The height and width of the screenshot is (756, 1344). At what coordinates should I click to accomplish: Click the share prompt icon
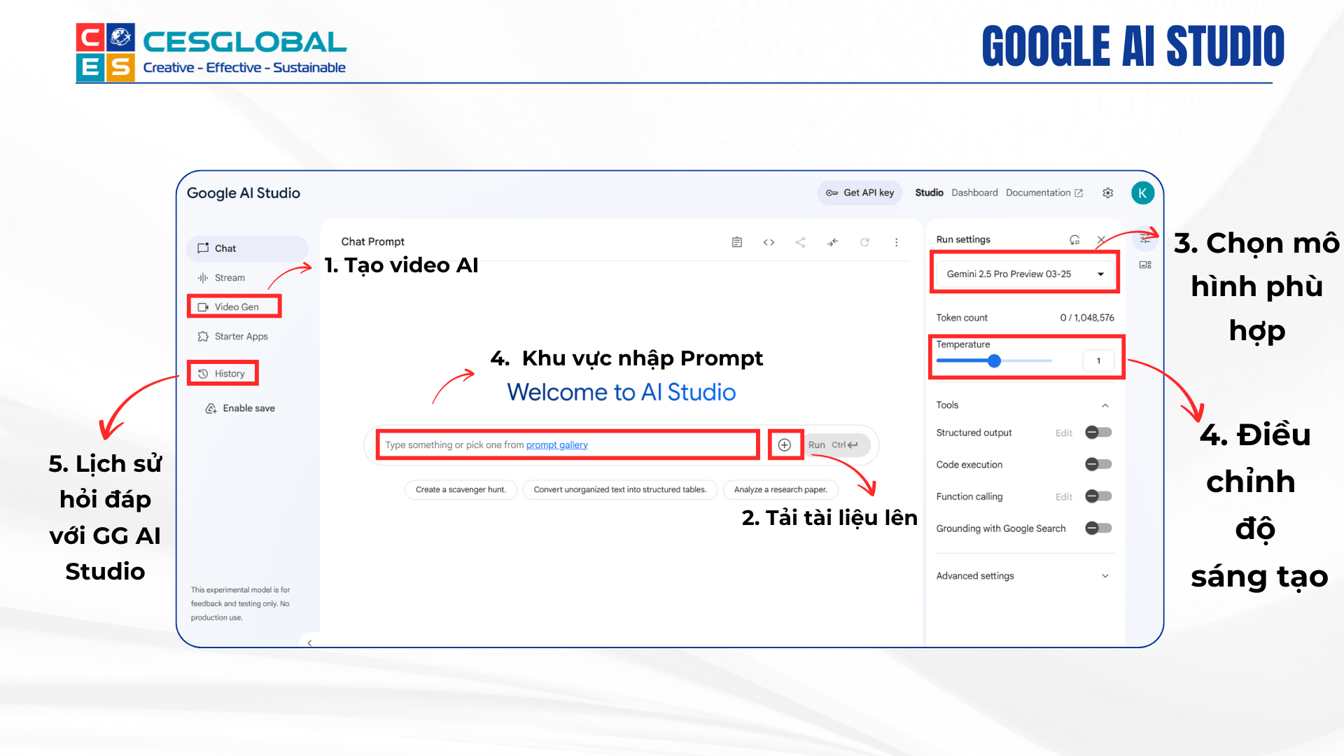coord(800,242)
